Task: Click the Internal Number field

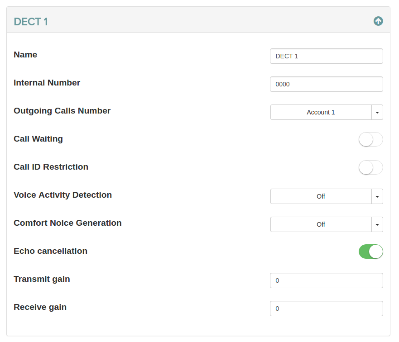Action: (x=326, y=84)
